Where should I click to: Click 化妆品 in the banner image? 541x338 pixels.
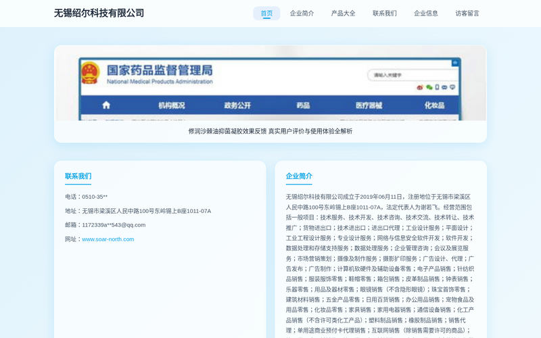pos(434,105)
